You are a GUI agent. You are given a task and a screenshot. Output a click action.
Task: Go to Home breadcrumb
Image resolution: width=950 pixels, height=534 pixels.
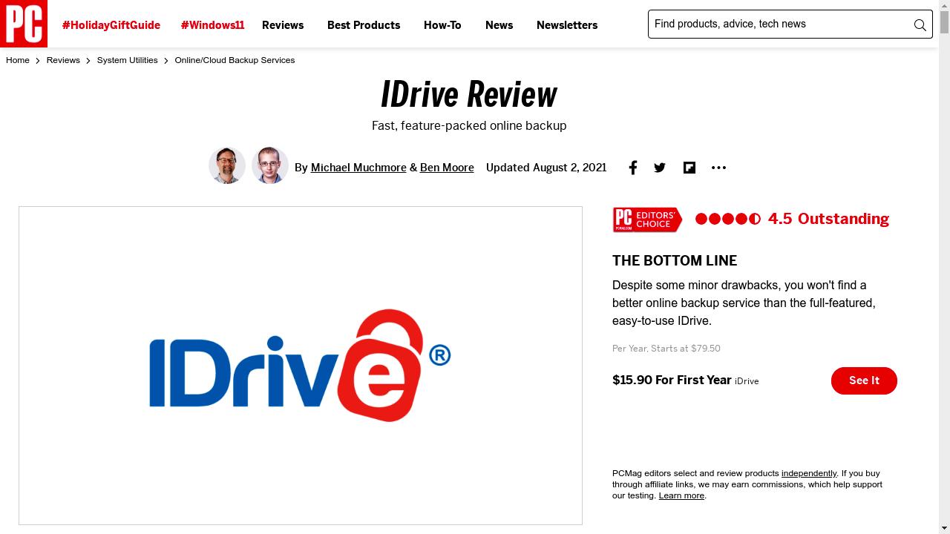(18, 60)
